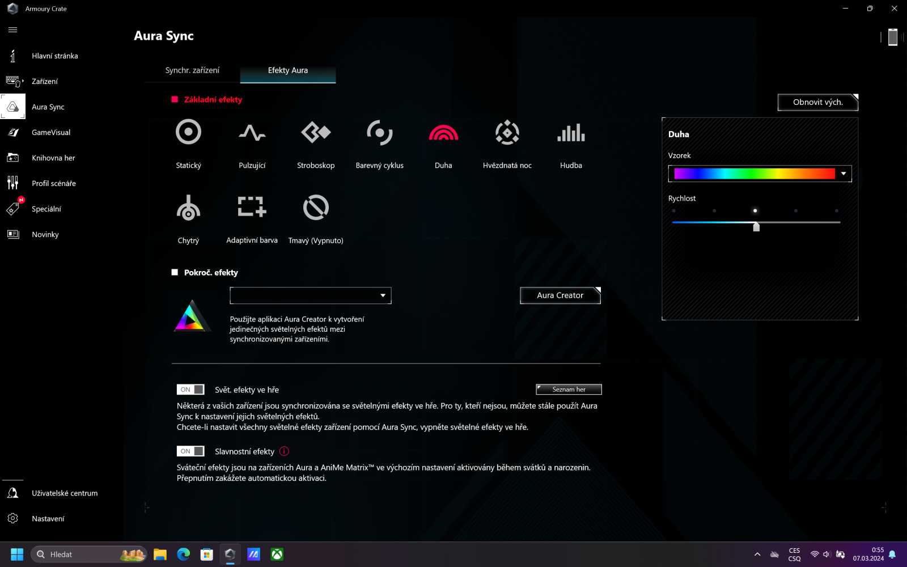The height and width of the screenshot is (567, 907).
Task: Set Rychlost to the fastest dot
Action: click(x=837, y=211)
